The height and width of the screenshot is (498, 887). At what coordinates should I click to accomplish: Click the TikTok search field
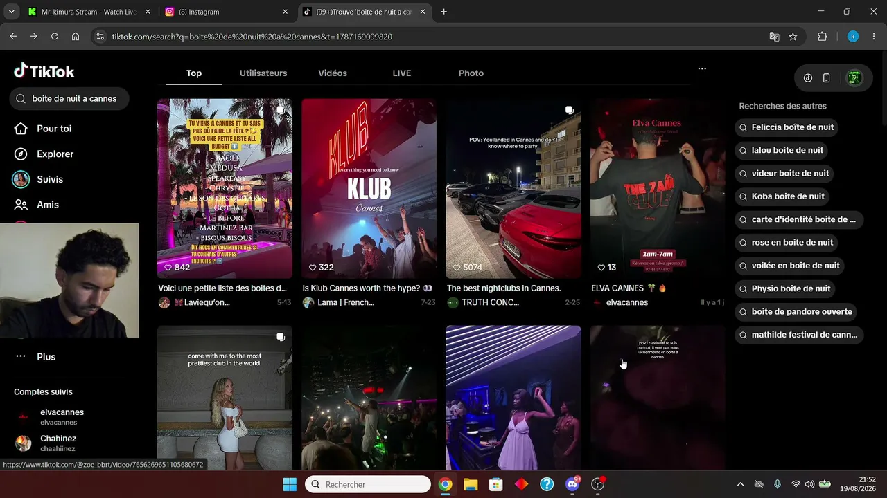click(x=69, y=99)
